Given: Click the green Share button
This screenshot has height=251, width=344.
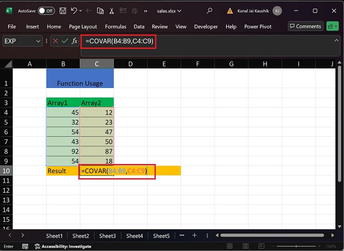Looking at the screenshot, I should 333,26.
